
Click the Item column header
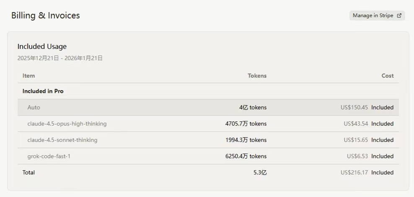[x=28, y=76]
